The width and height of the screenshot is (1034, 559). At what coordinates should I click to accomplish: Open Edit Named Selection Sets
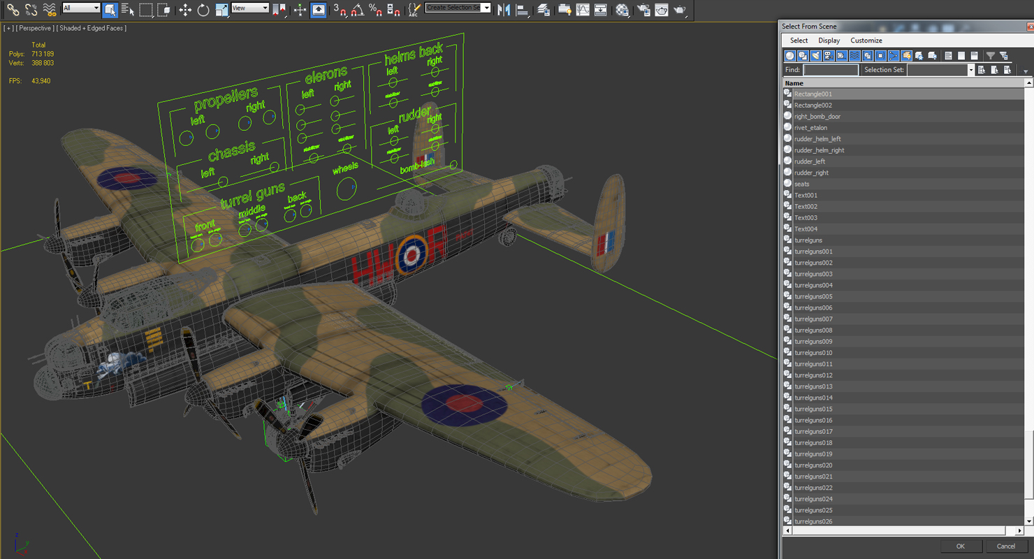click(414, 10)
